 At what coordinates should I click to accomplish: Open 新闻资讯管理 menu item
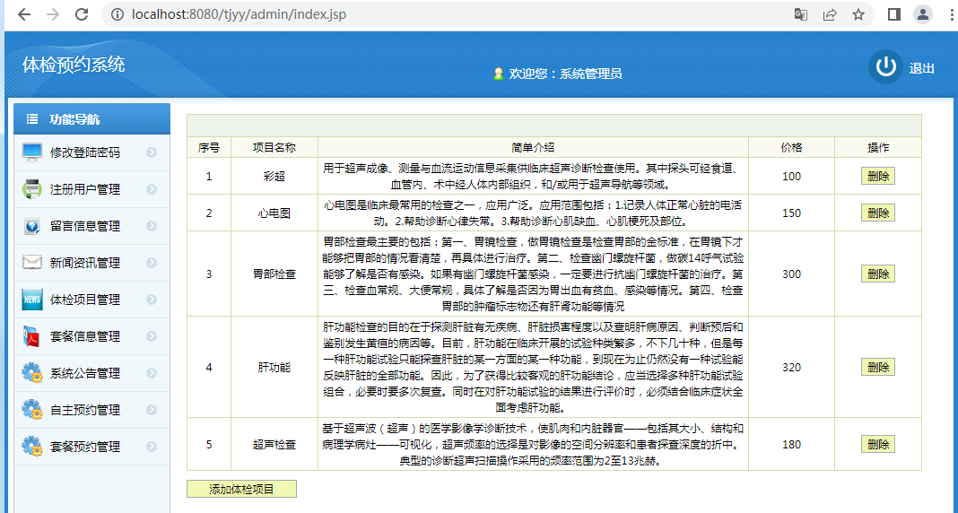point(91,263)
